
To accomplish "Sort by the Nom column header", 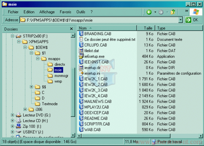I will (x=107, y=28).
